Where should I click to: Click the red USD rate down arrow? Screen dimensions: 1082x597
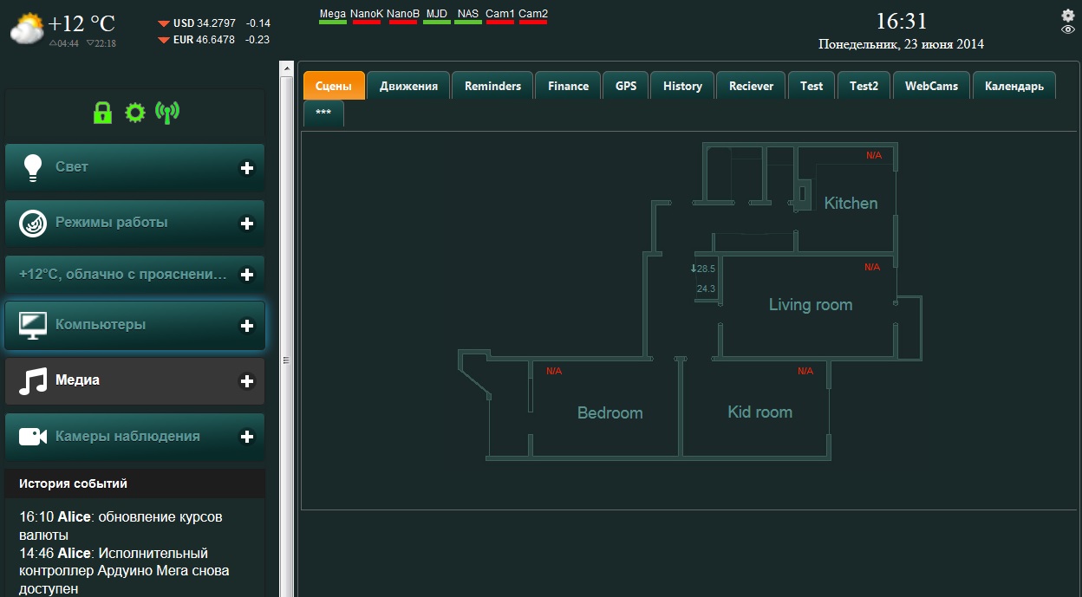coord(163,24)
